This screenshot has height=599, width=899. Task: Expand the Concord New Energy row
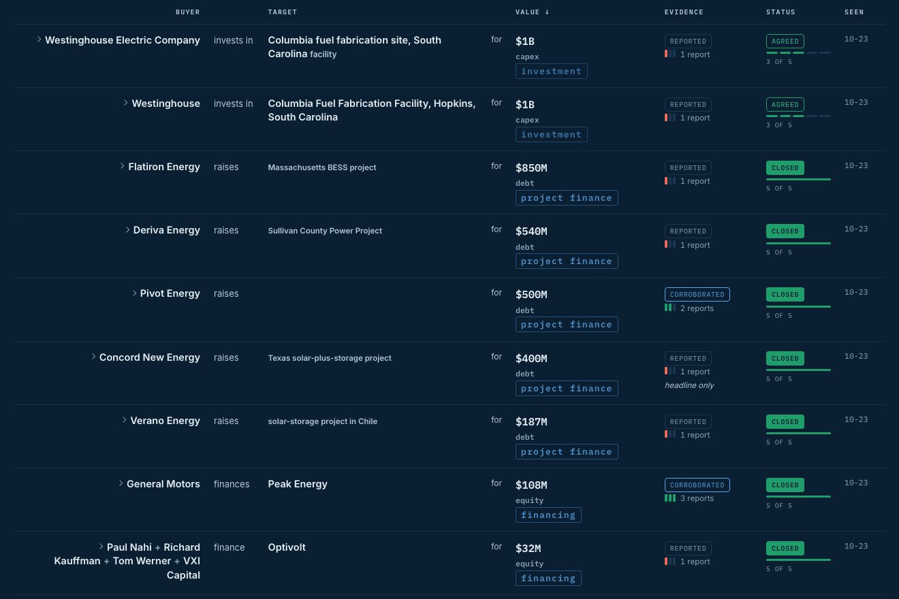click(x=94, y=357)
